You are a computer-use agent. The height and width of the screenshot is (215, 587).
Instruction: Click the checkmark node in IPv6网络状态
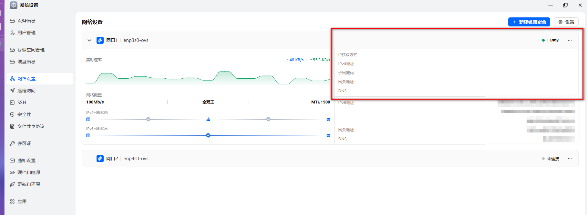click(208, 135)
